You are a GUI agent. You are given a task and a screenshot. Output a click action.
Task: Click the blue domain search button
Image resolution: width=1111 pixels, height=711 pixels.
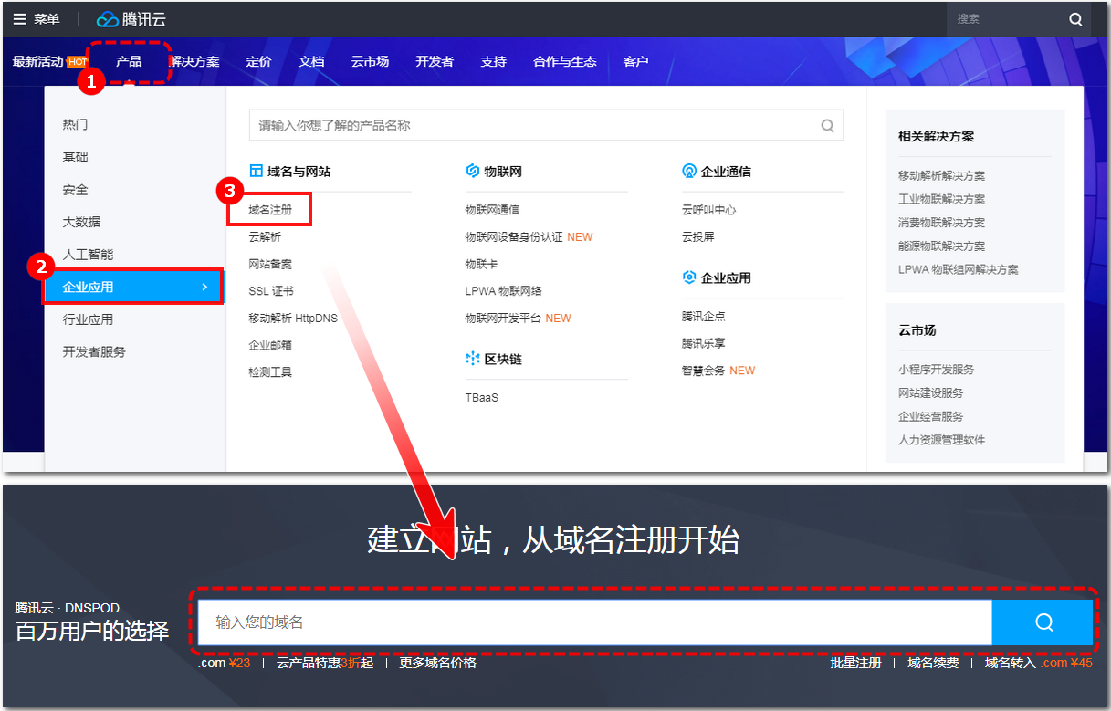tap(1043, 622)
